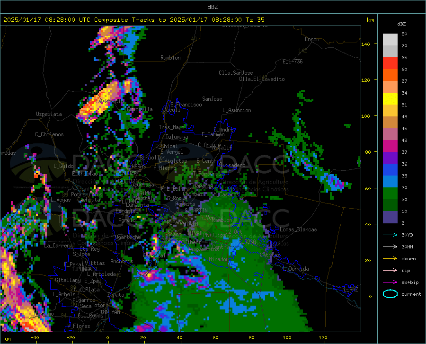The width and height of the screenshot is (426, 344).
Task: Click the 'Zapata' map label
Action: (116, 295)
